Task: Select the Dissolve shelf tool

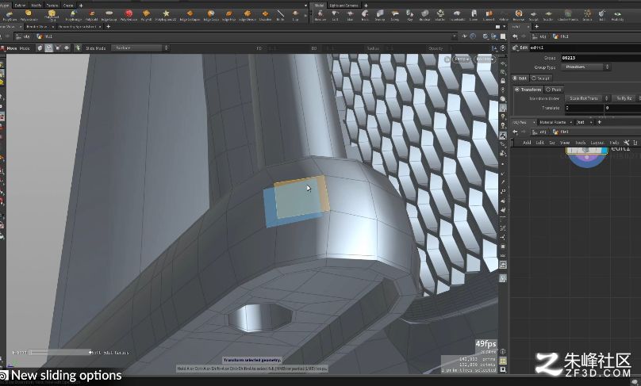Action: (x=265, y=16)
